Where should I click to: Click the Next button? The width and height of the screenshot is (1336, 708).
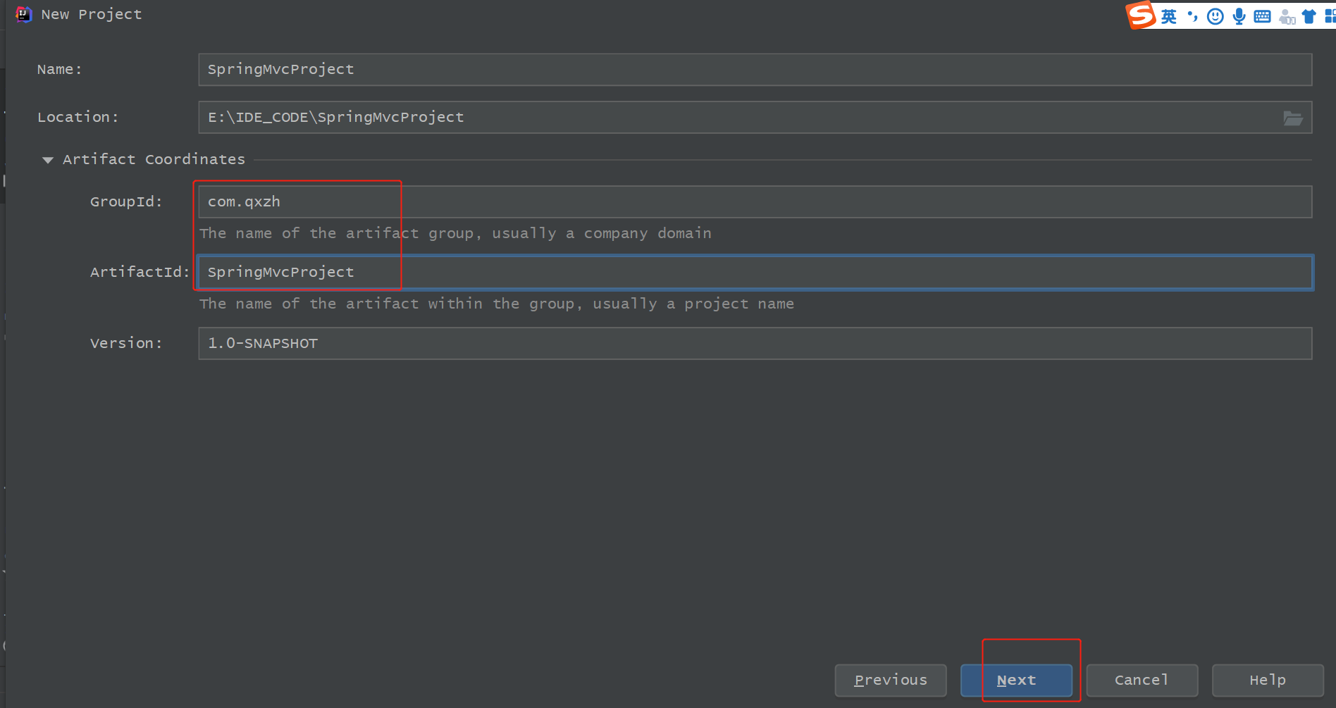(x=1016, y=681)
